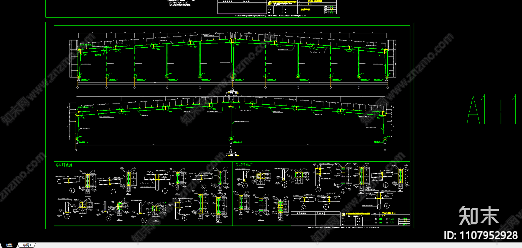Select the GJ-2 节点大样 heading text
Screen dimensions: 522x248
[x=244, y=165]
